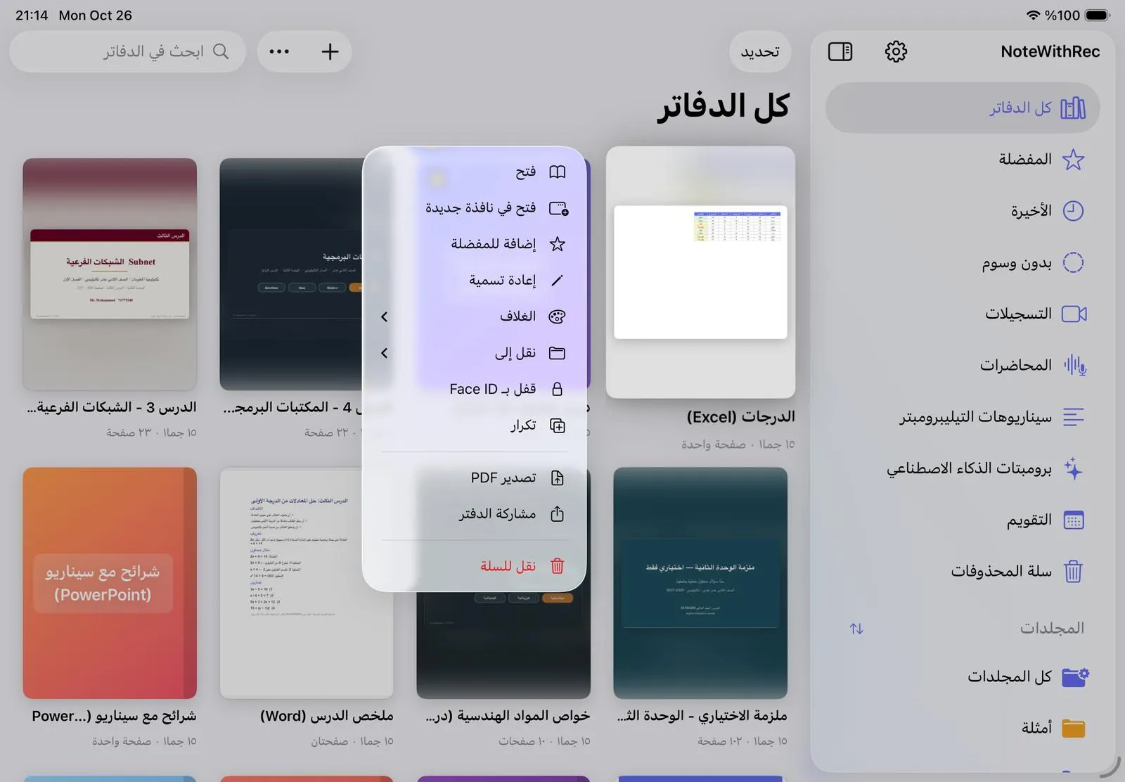Click the teleprompter scripts lines icon

1073,417
